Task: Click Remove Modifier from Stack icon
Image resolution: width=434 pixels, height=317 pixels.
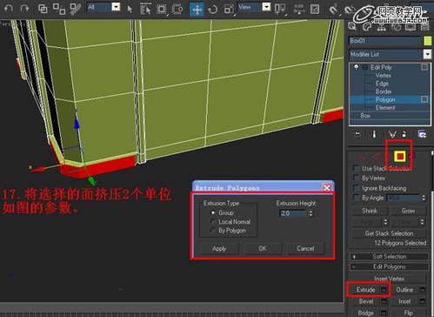Action: pos(404,134)
